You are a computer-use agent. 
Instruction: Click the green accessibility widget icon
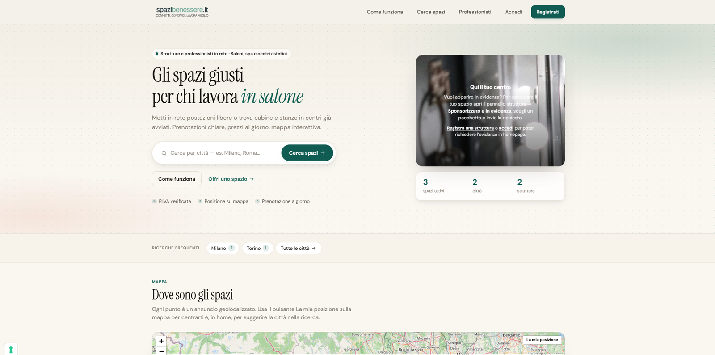tap(11, 349)
